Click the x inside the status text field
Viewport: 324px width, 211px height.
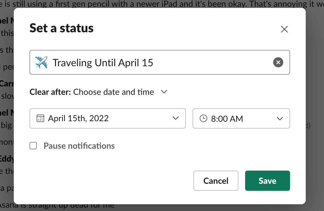click(x=278, y=62)
